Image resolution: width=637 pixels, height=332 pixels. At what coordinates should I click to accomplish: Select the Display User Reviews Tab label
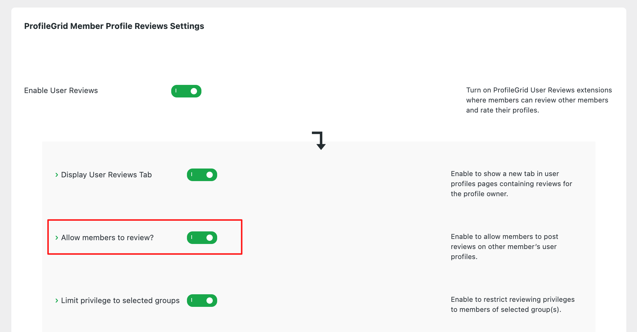(x=106, y=175)
